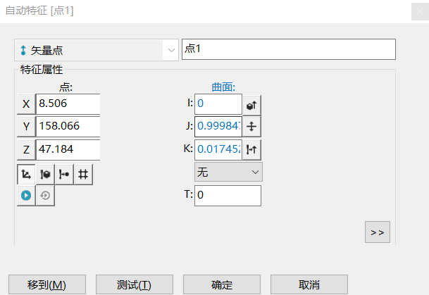Image resolution: width=429 pixels, height=295 pixels.
Task: Click the snap-to-surface cube icon below Z
Action: click(45, 174)
